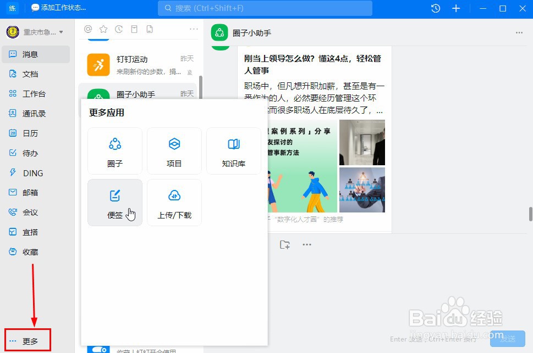Viewport: 533px width, 353px height.
Task: Open the 圈子小助手 conversation in list
Action: point(138,92)
